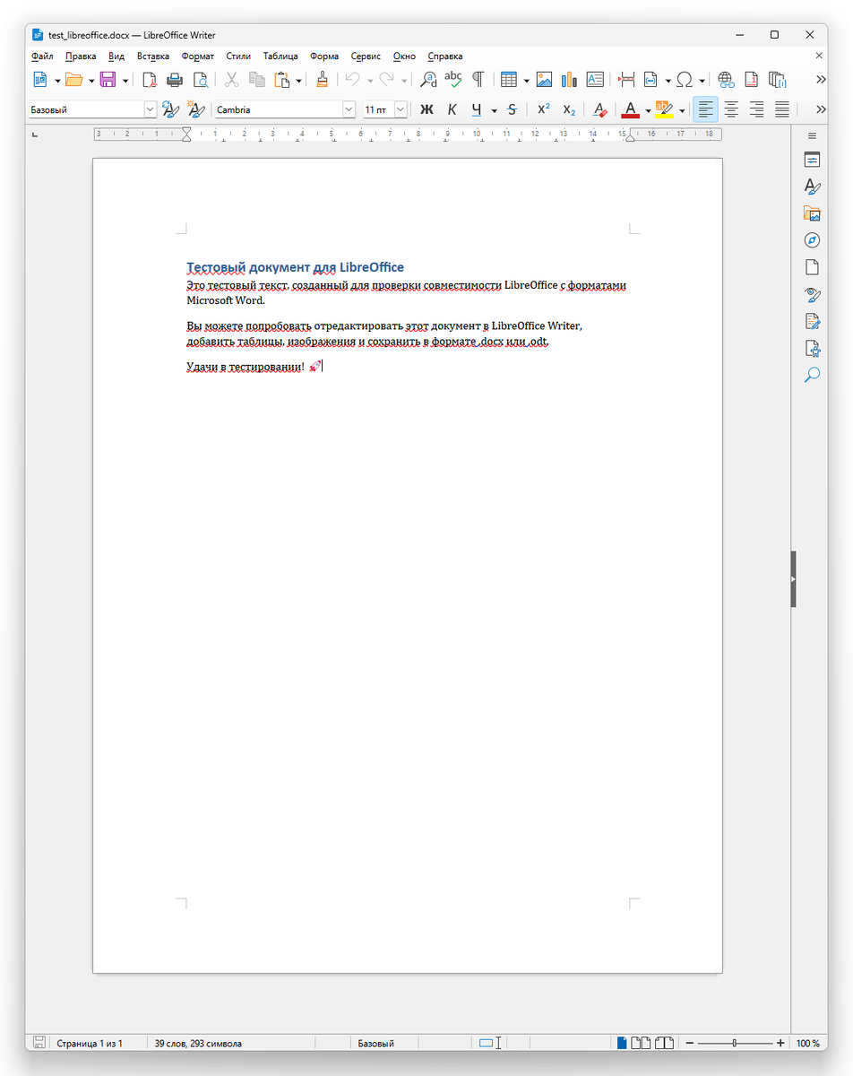The image size is (853, 1076).
Task: Click the Insert Hyperlink icon
Action: point(726,80)
